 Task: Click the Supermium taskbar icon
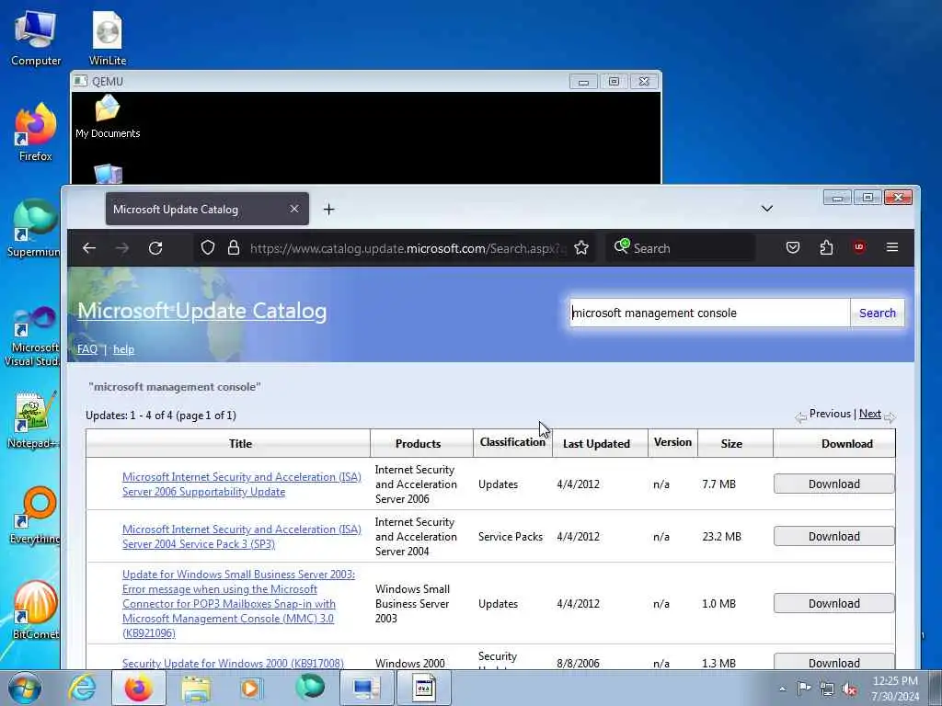click(310, 688)
